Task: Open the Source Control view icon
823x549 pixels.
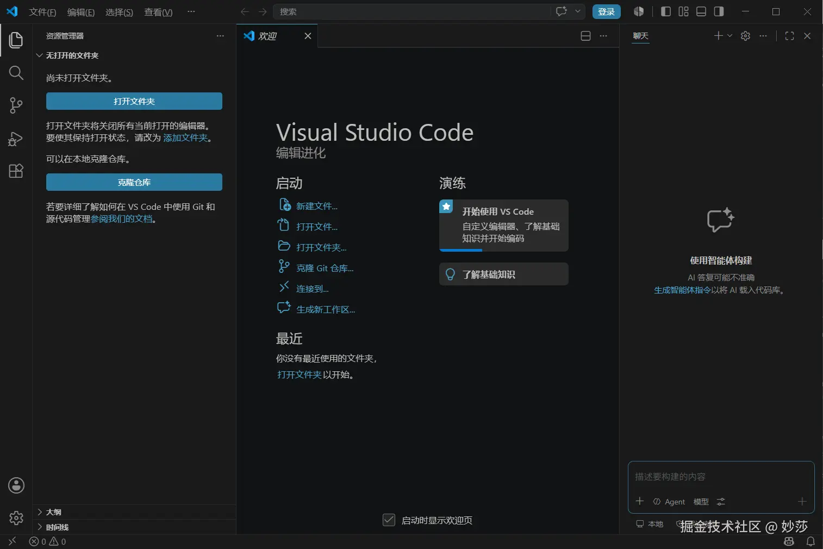Action: (x=16, y=105)
